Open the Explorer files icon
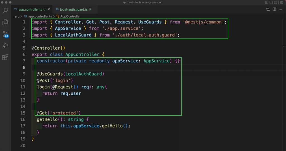The image size is (286, 151). click(5, 22)
